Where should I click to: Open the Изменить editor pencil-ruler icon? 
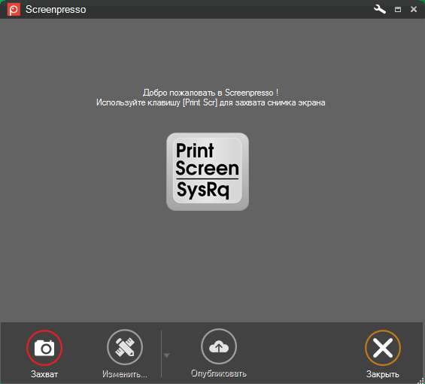[125, 347]
